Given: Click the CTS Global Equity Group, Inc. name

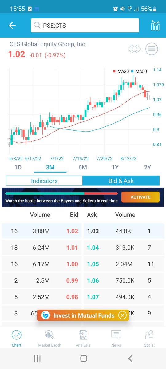Looking at the screenshot, I should pos(48,44).
